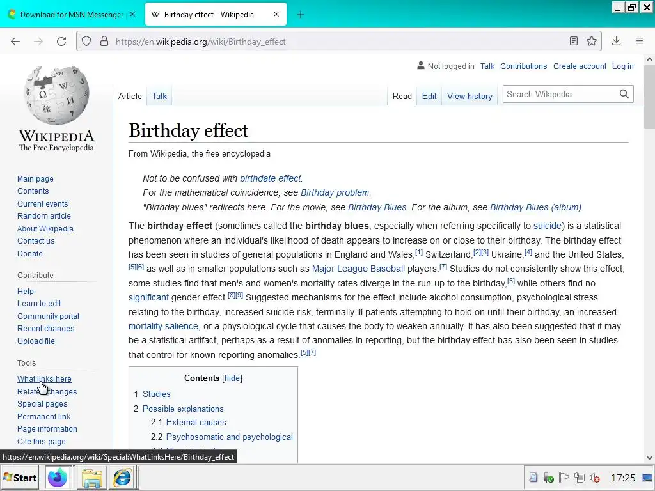Open Firefox from the taskbar
Image resolution: width=655 pixels, height=491 pixels.
point(57,478)
